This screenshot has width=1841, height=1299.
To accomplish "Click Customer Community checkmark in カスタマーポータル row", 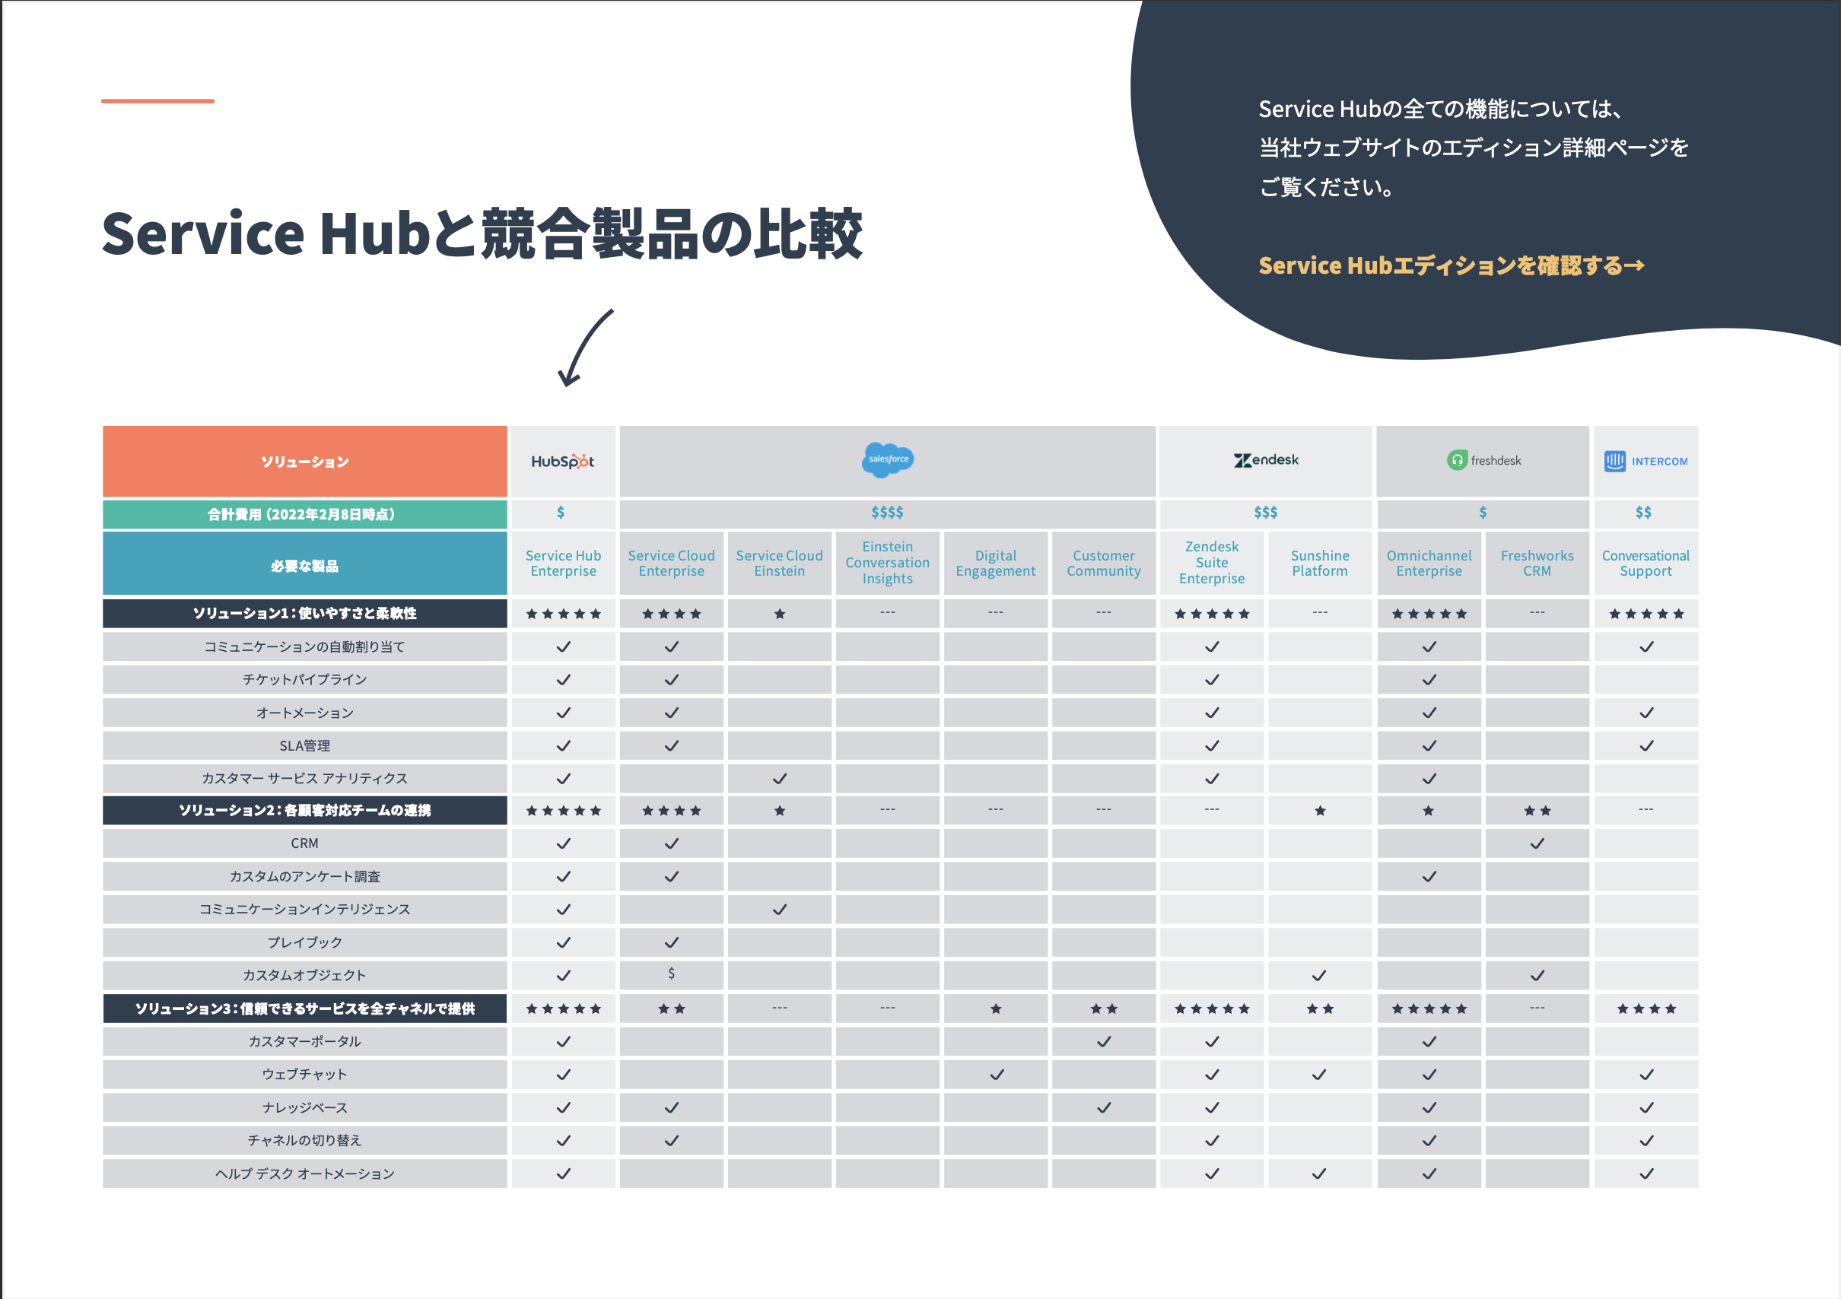I will tap(1103, 1042).
